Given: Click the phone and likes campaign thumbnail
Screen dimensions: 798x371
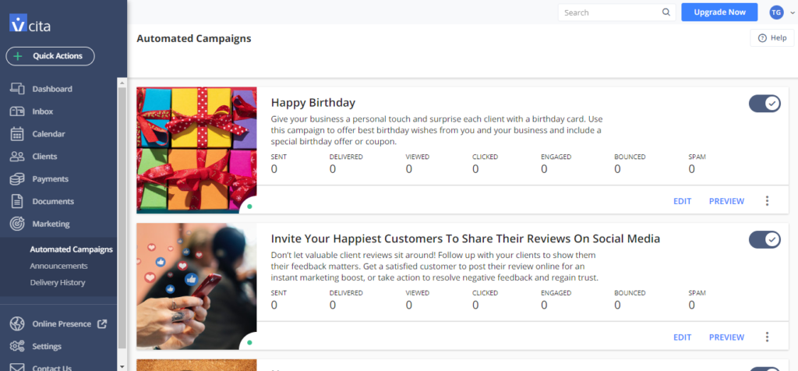Looking at the screenshot, I should coord(196,286).
